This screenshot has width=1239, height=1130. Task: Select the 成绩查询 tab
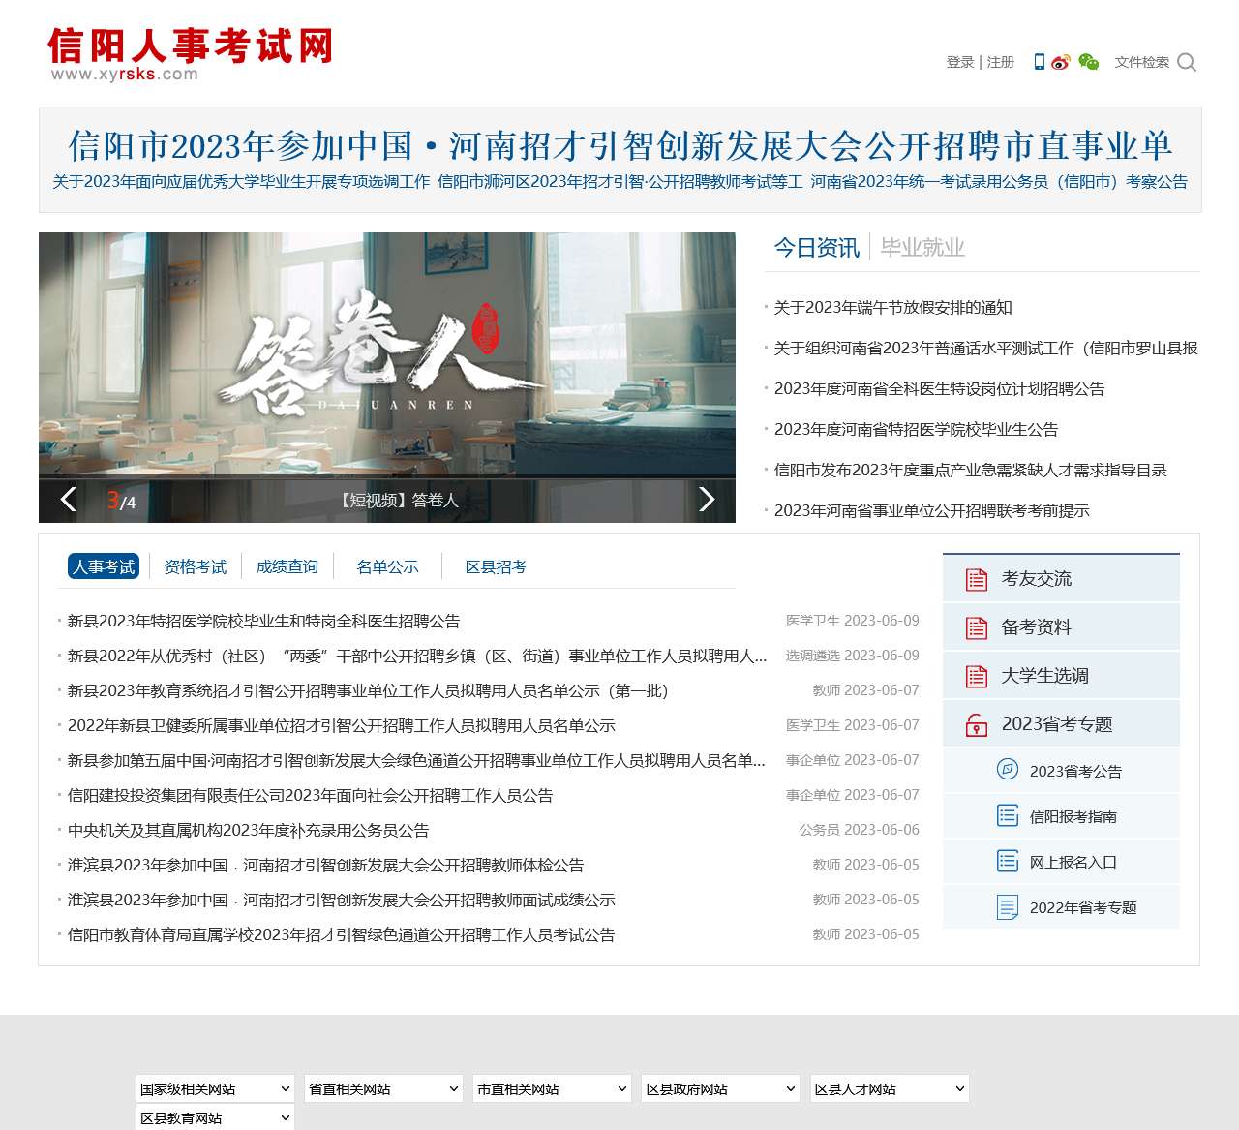click(287, 566)
